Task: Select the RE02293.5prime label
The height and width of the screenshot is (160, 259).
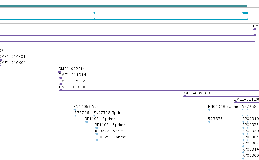Action: coord(111,137)
